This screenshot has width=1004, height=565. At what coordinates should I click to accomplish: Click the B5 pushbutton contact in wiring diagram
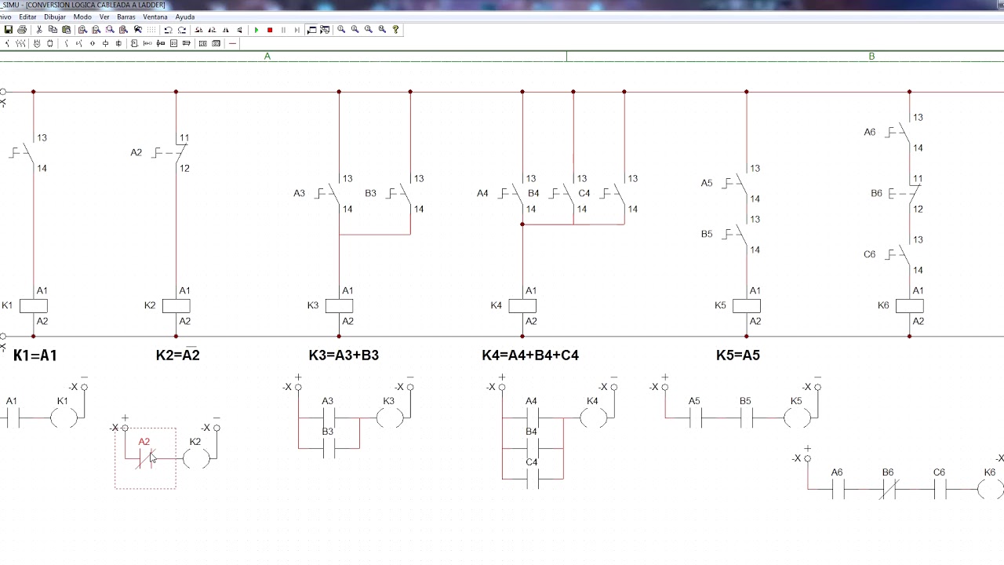pos(737,235)
